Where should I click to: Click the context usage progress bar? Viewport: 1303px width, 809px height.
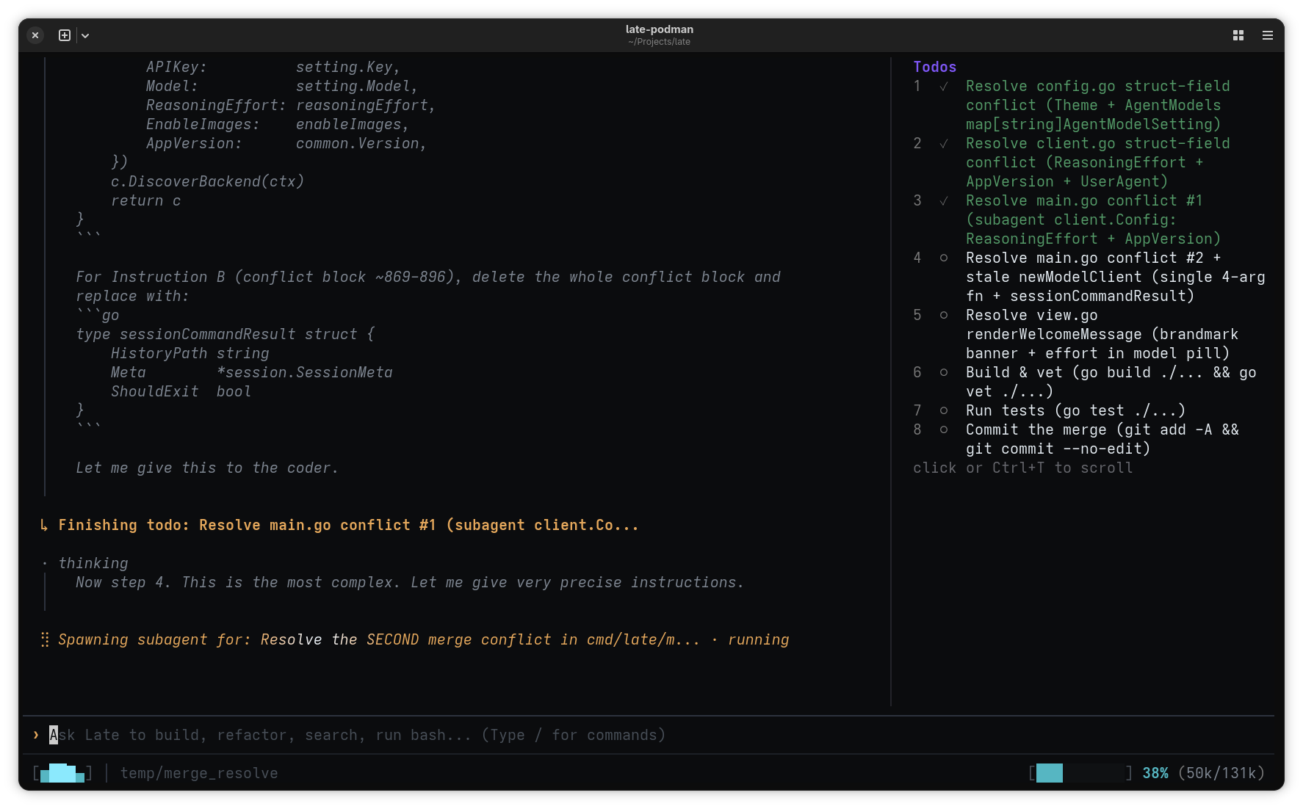click(x=1080, y=773)
